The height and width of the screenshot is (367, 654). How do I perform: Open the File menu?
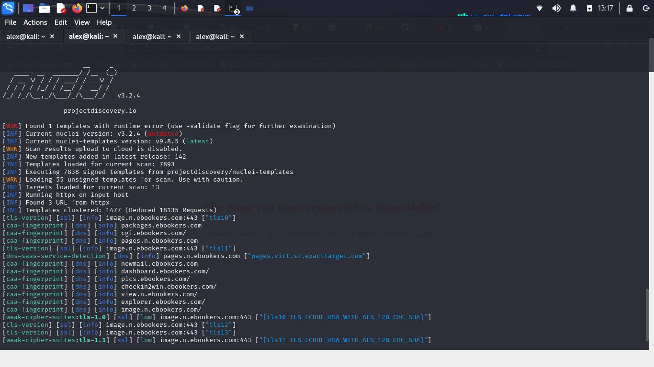point(11,22)
